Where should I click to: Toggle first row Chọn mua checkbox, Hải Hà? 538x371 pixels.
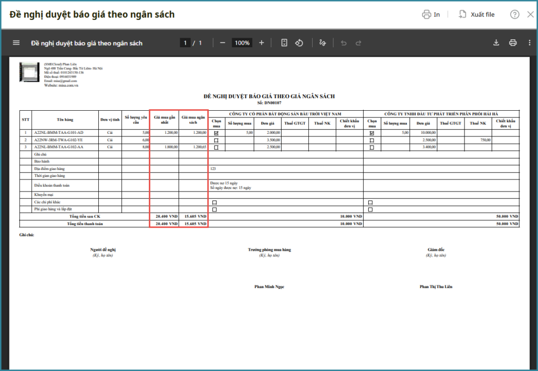point(372,133)
